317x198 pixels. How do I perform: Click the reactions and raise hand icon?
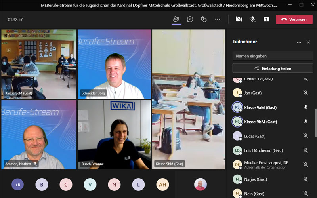coord(204,19)
